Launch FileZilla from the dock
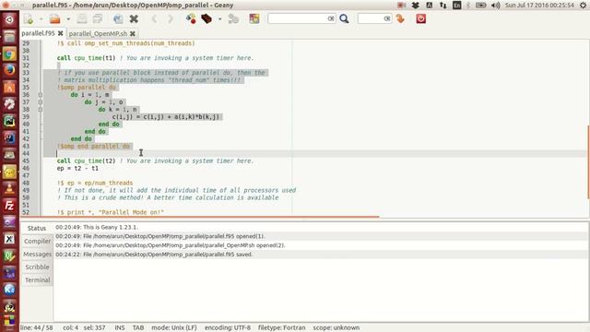Screen dimensions: 590x332 (x=9, y=206)
